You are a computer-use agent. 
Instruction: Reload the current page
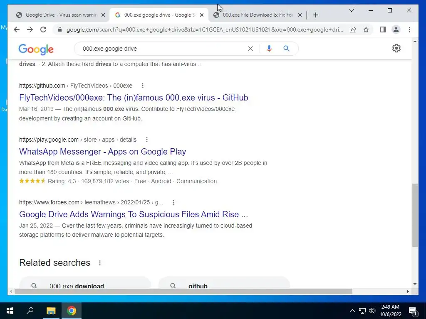click(43, 29)
